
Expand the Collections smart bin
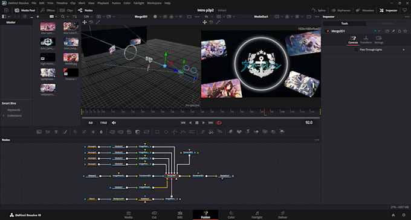(x=4, y=116)
